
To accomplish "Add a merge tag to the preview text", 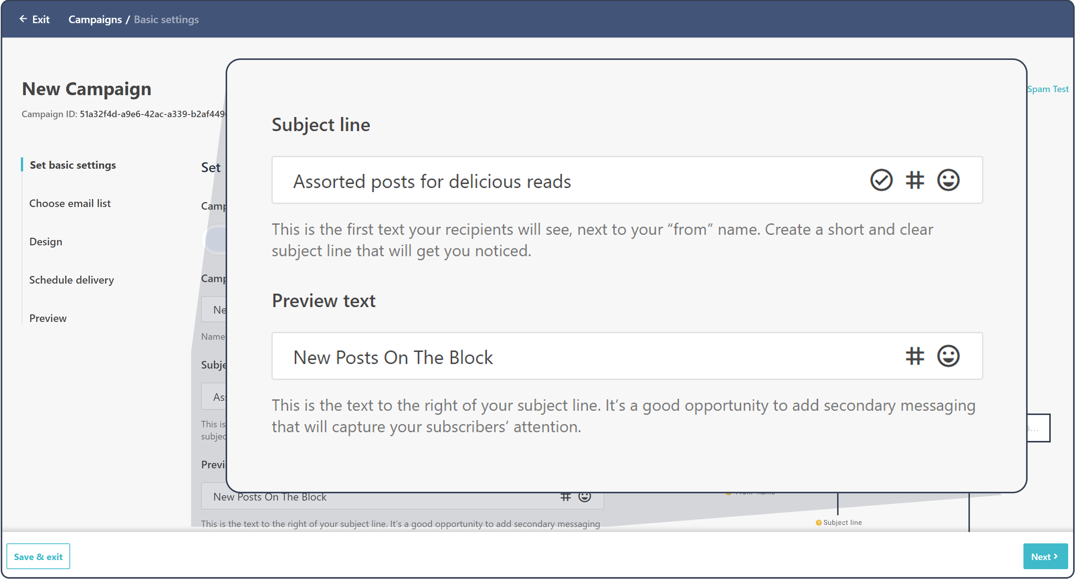I will [x=914, y=356].
